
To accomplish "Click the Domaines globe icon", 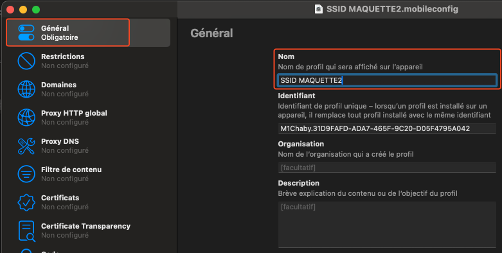I will [26, 89].
